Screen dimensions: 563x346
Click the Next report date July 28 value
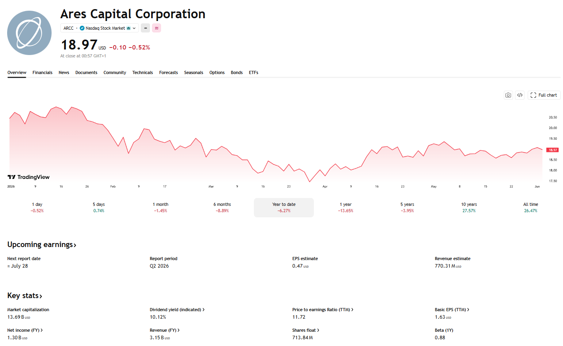[18, 266]
